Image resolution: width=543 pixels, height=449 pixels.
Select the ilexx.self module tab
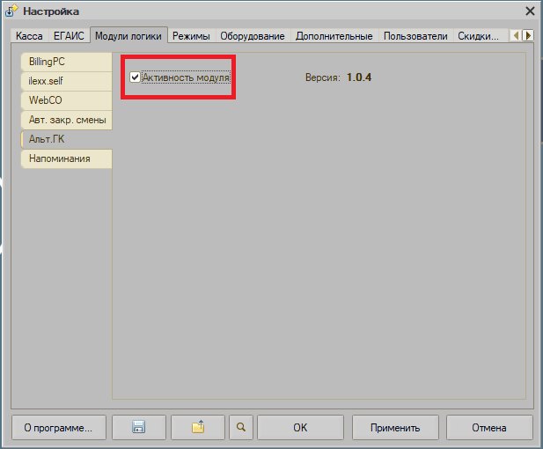tap(67, 81)
